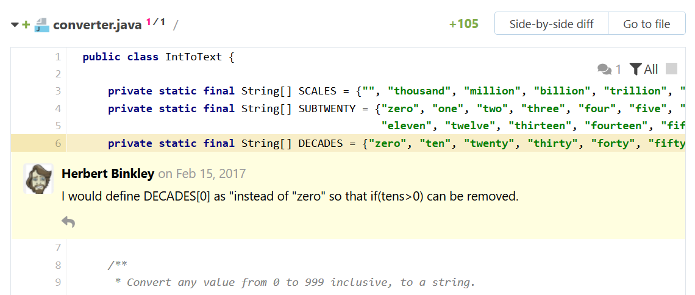The width and height of the screenshot is (695, 295).
Task: Click line number 1 in gutter
Action: coord(58,57)
